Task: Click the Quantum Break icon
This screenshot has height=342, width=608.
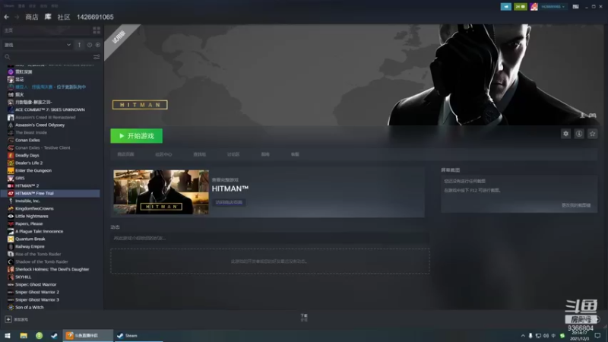Action: point(11,239)
